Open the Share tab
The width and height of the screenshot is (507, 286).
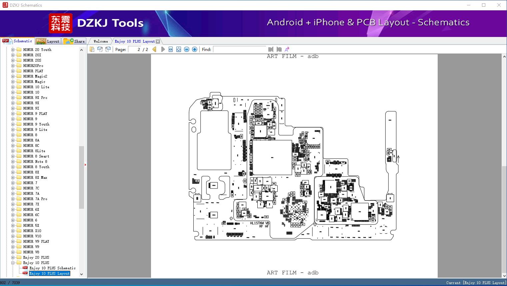tap(74, 41)
